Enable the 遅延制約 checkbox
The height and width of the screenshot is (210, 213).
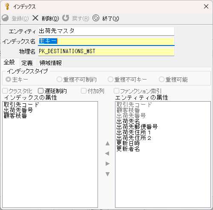[52, 91]
